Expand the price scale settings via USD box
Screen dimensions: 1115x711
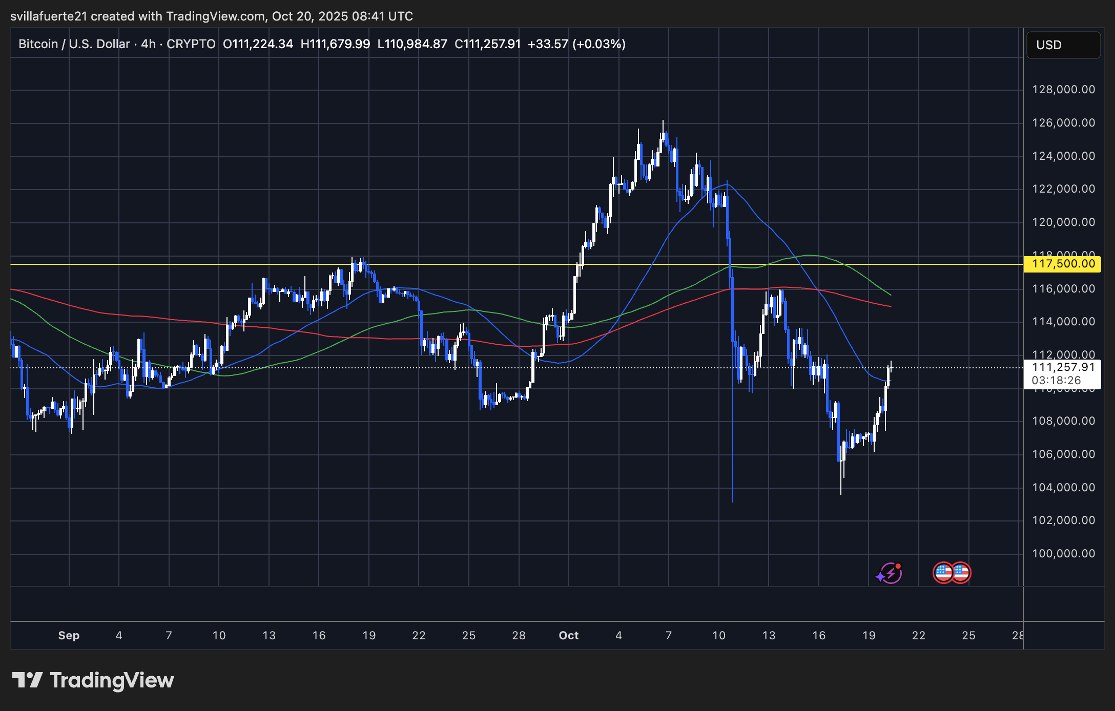(x=1063, y=45)
